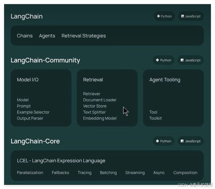
Task: Select Embedding Model entry
Action: (x=100, y=118)
